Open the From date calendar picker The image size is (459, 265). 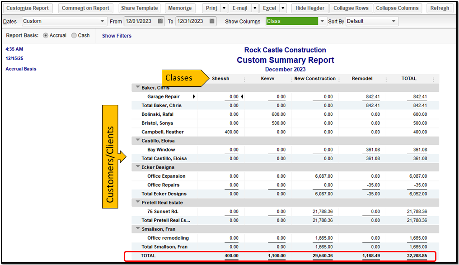click(x=160, y=21)
